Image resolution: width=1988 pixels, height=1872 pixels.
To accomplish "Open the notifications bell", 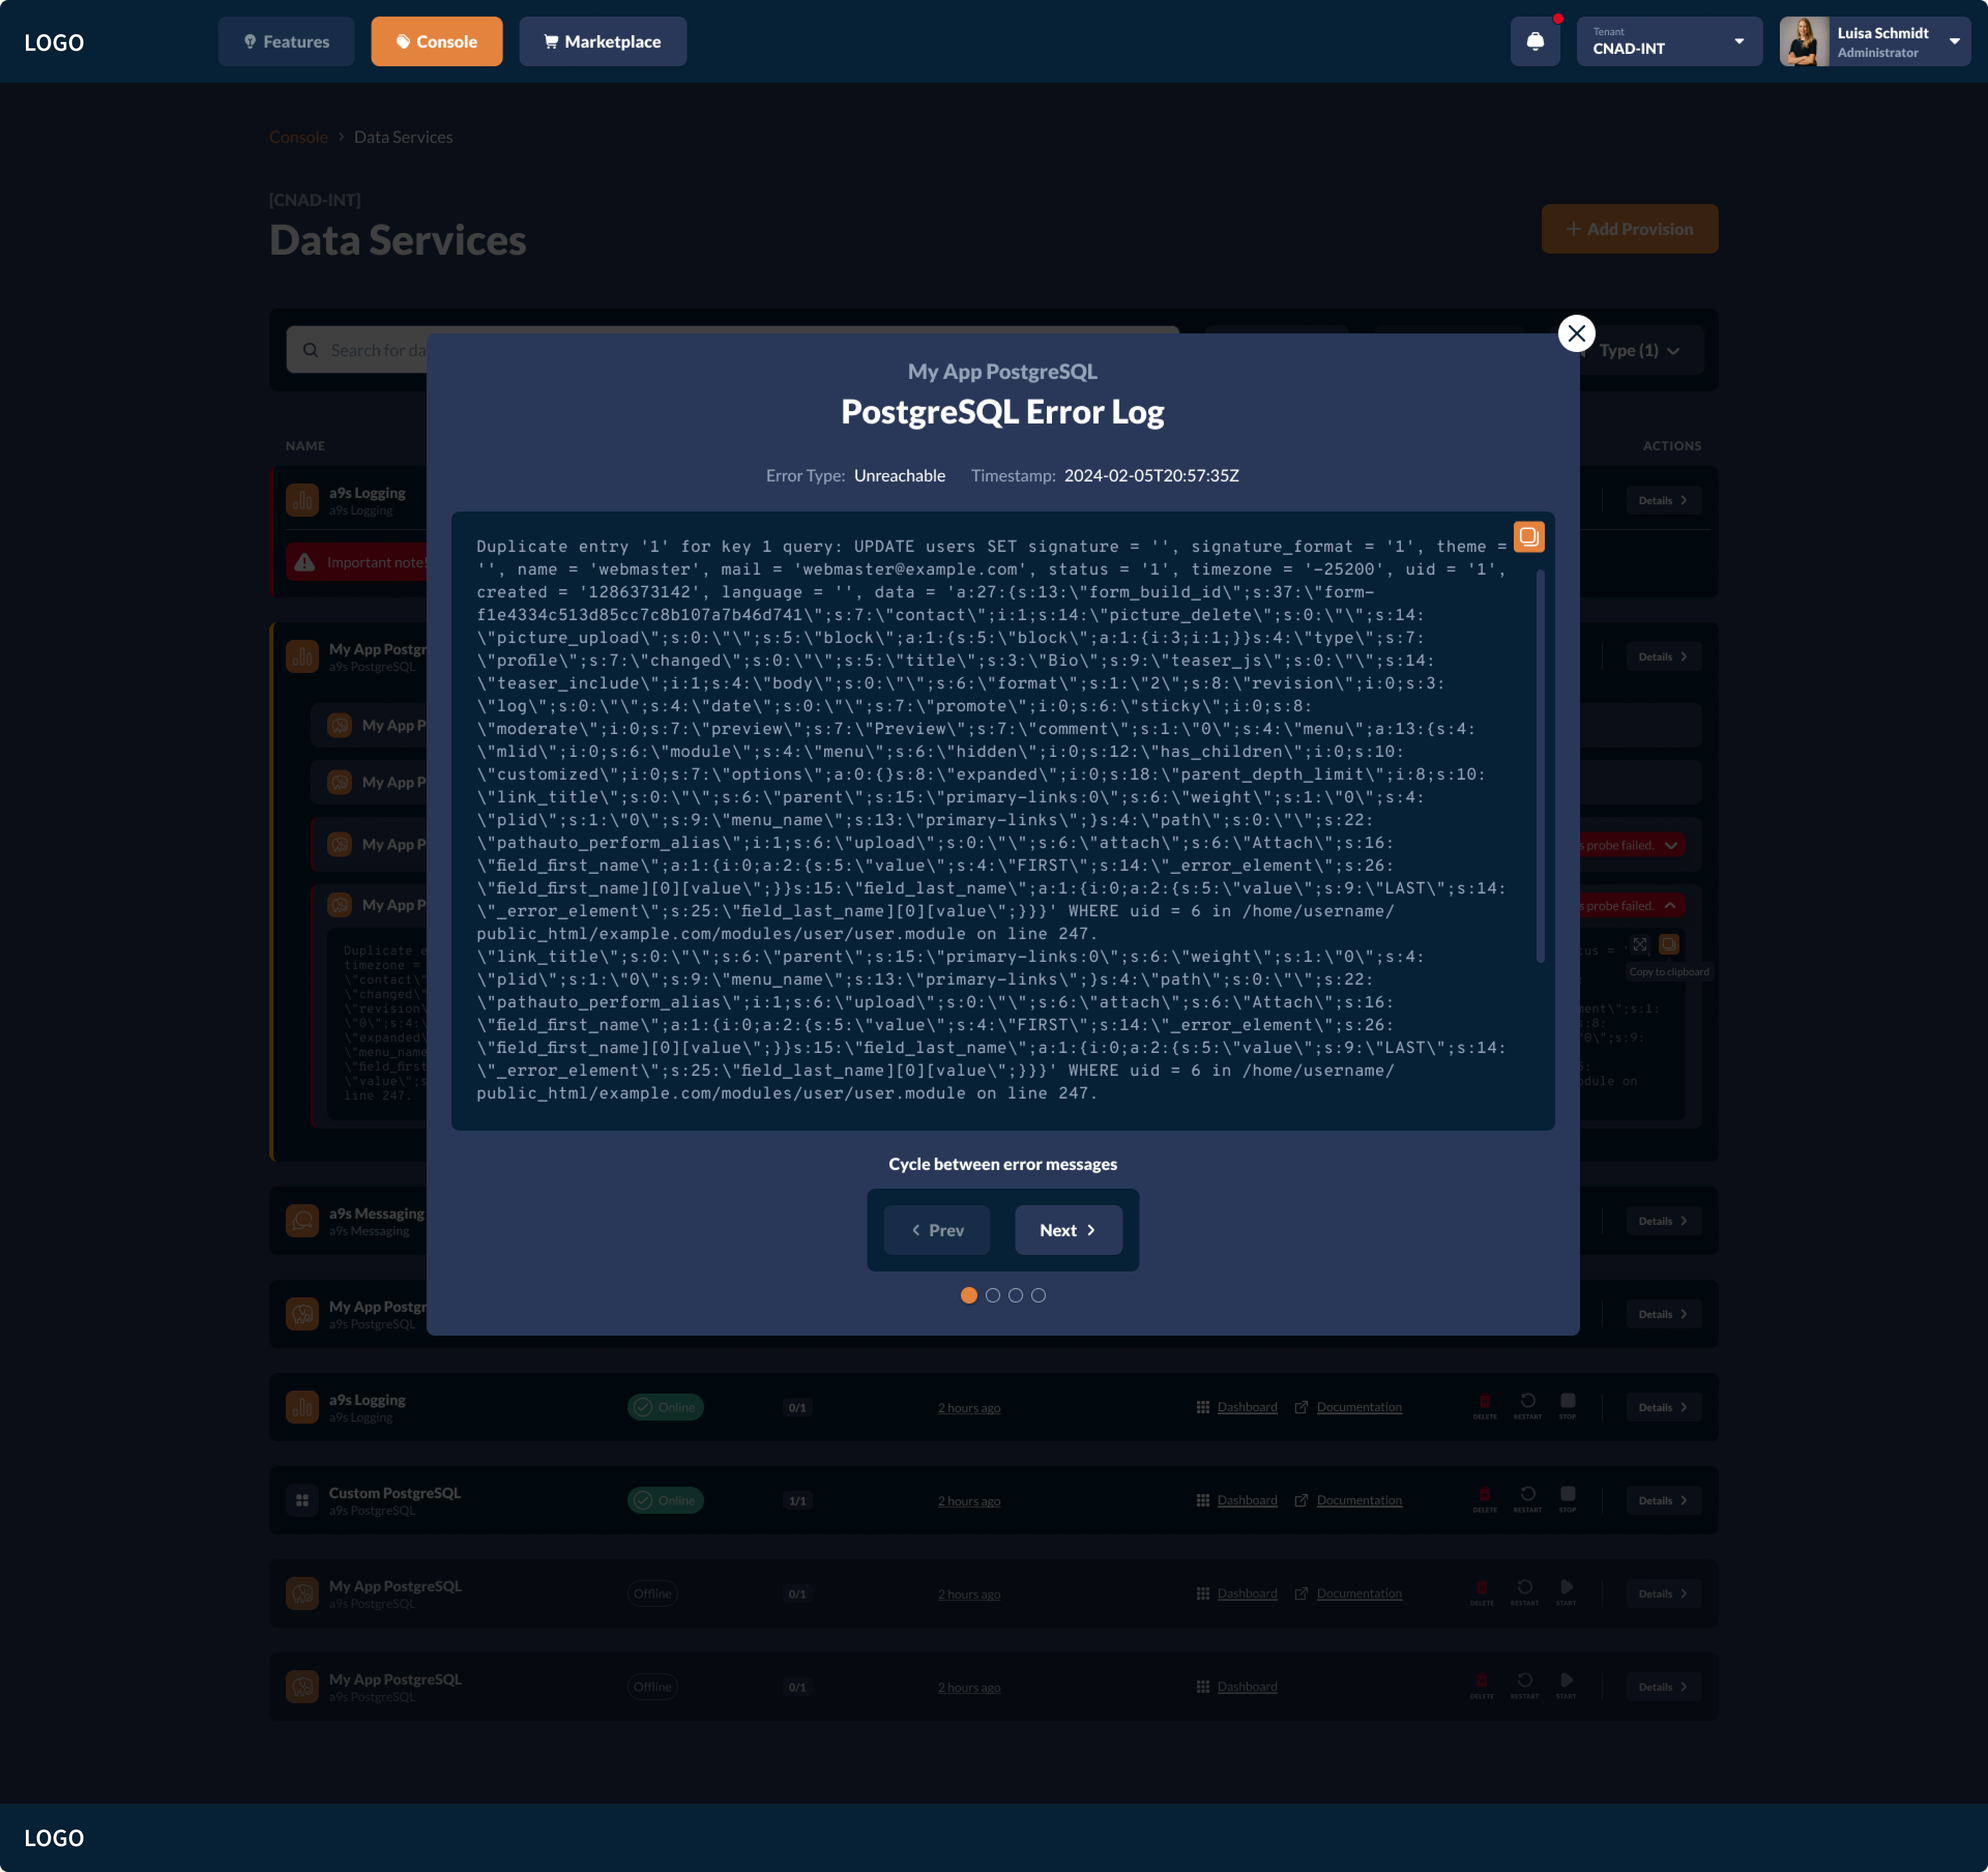I will 1535,41.
